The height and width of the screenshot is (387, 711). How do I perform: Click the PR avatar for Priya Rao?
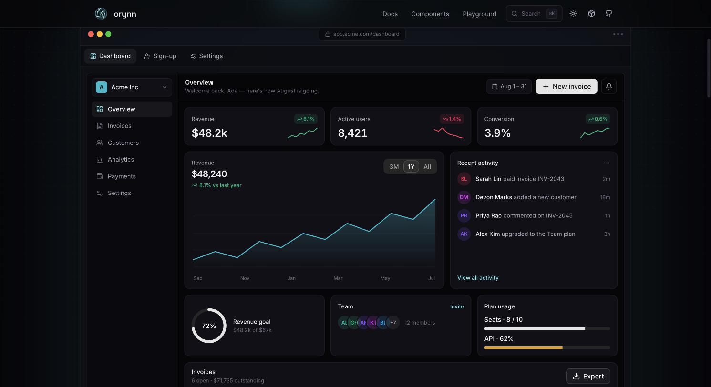click(x=464, y=215)
